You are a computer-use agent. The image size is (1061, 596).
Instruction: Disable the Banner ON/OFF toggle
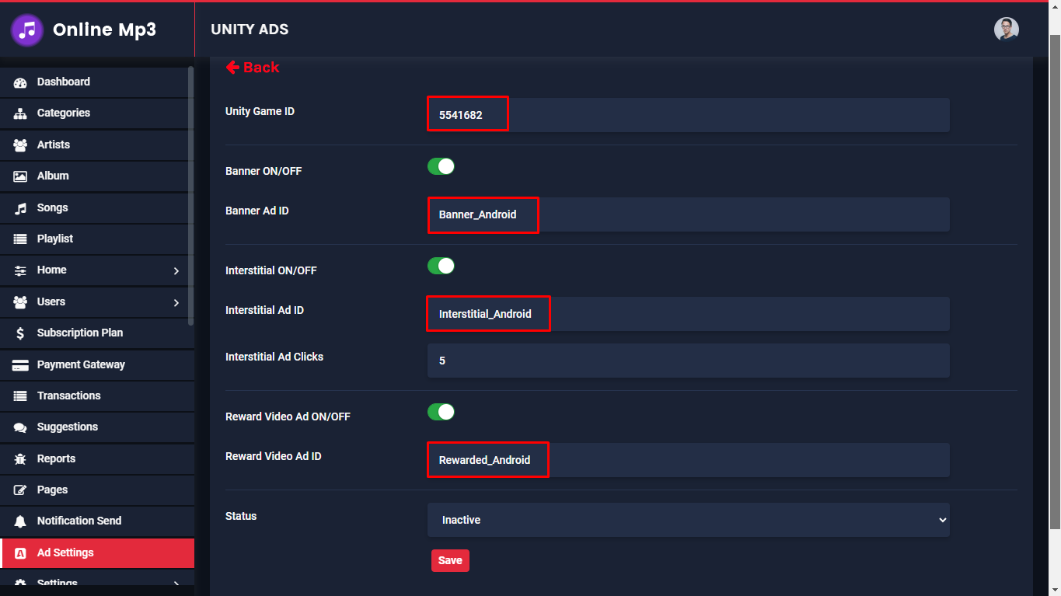441,166
